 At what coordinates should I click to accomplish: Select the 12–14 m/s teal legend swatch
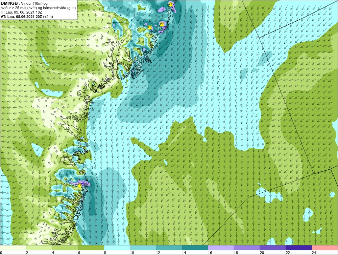pyautogui.click(x=169, y=248)
